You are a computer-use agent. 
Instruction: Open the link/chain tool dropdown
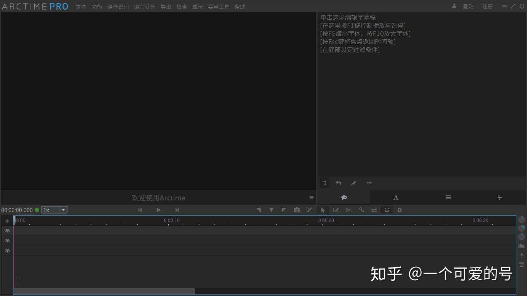361,210
